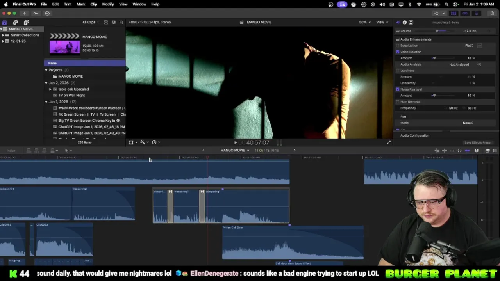The height and width of the screenshot is (281, 500).
Task: Open the Trim menu
Action: (x=68, y=4)
